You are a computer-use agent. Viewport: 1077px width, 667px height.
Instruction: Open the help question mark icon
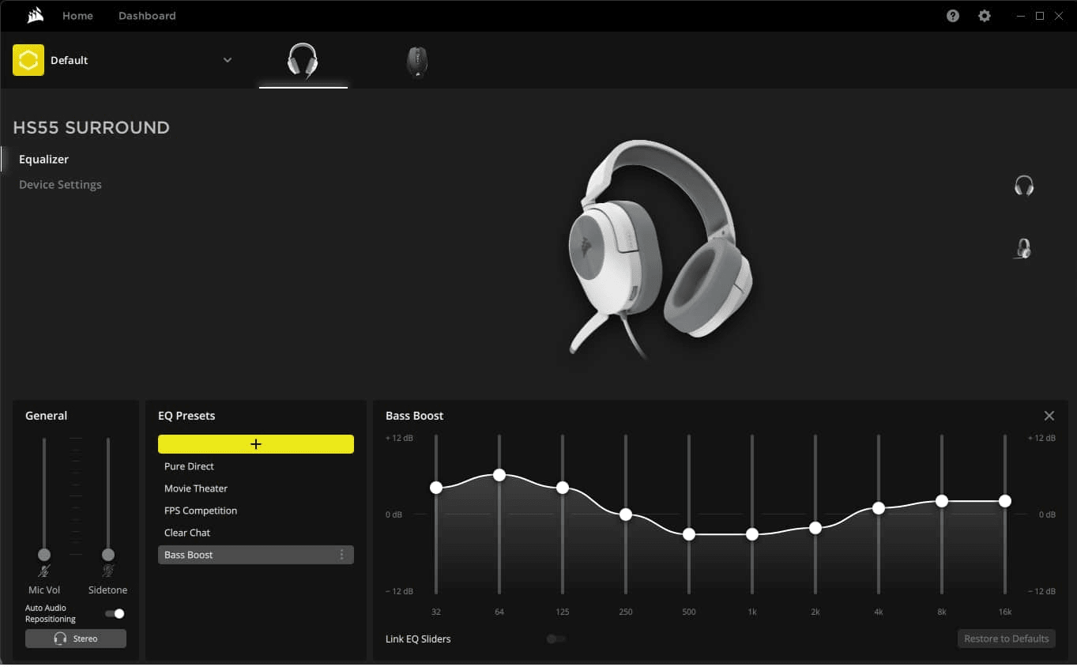pos(953,16)
